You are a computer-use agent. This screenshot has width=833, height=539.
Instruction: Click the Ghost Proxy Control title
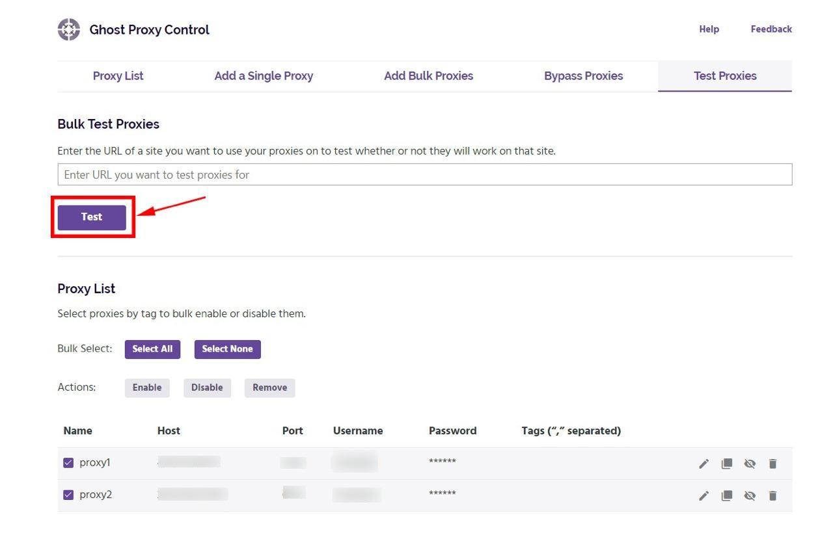(x=149, y=30)
